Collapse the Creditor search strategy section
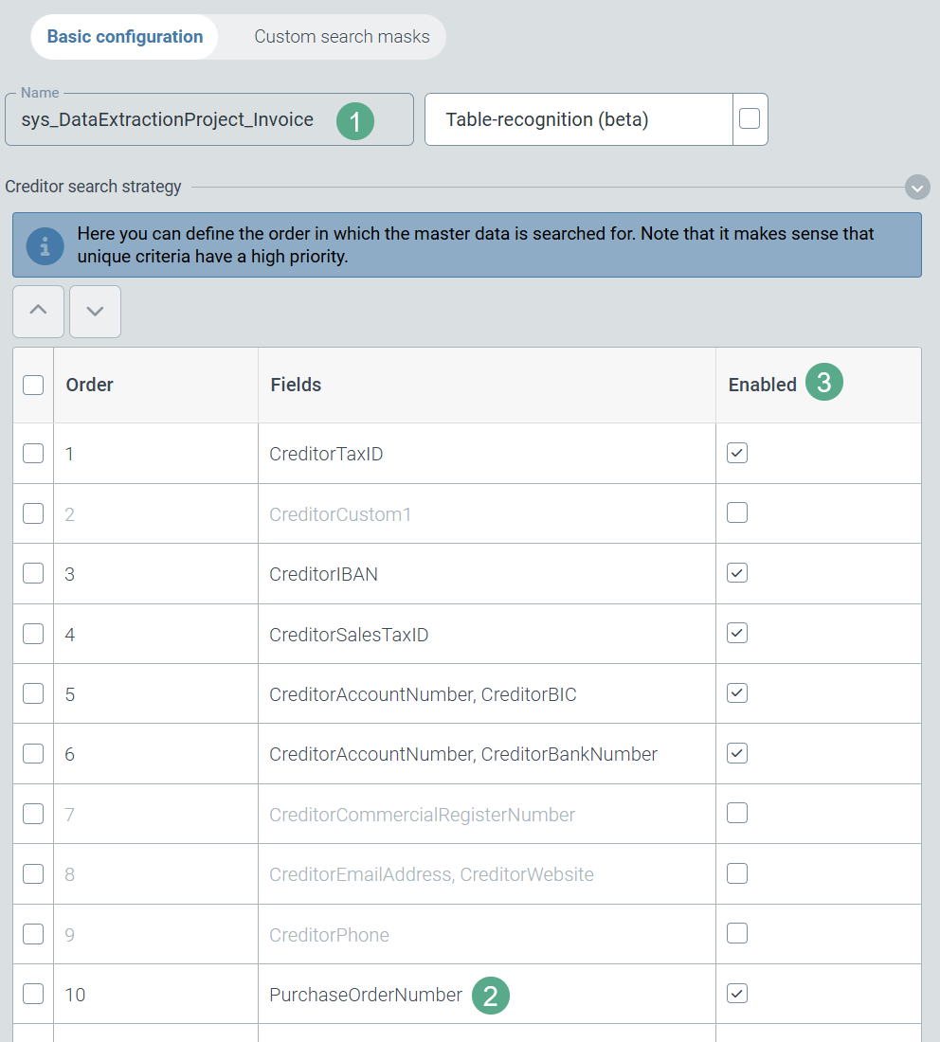 tap(916, 188)
